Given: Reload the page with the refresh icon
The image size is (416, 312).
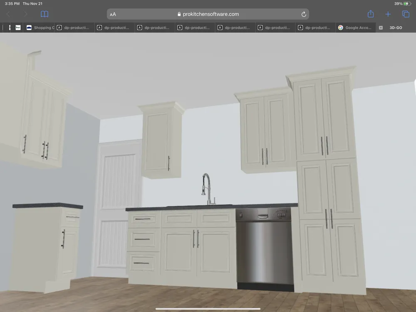Looking at the screenshot, I should [304, 14].
